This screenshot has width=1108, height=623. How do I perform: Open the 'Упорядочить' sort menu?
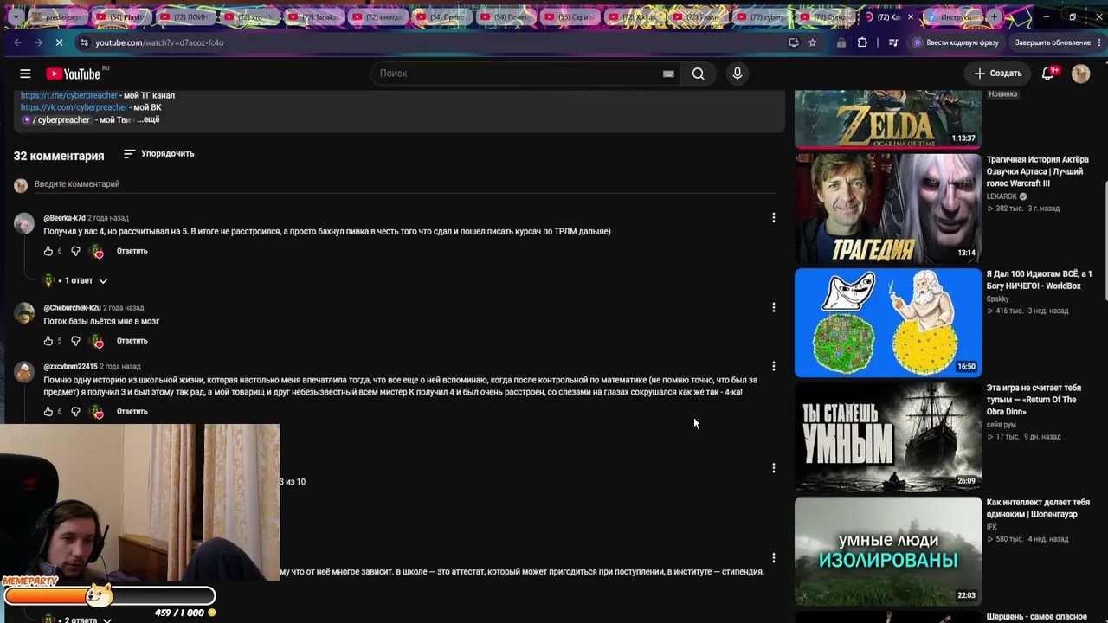tap(159, 154)
